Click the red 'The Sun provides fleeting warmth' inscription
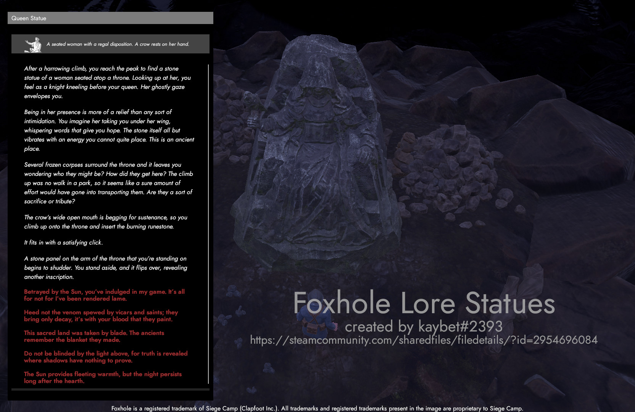The height and width of the screenshot is (412, 635). (103, 378)
